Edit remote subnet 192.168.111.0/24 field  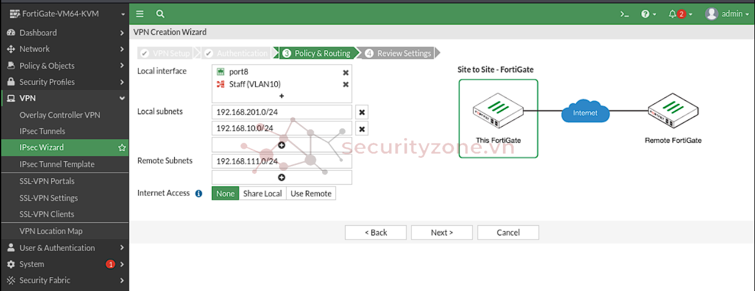pyautogui.click(x=281, y=161)
